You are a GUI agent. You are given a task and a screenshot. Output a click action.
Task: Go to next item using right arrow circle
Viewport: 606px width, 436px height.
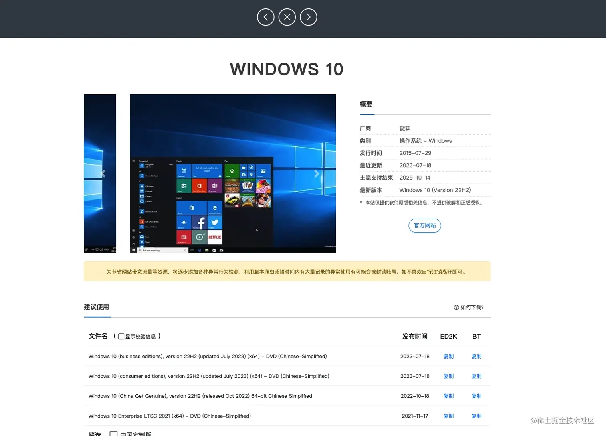[309, 17]
